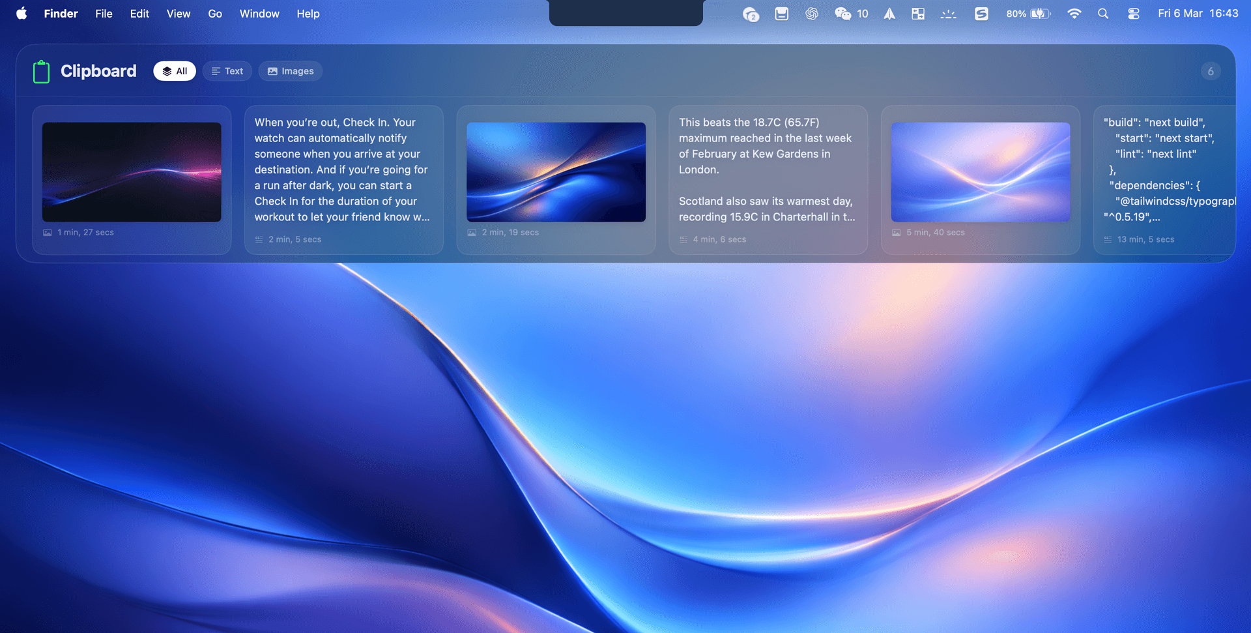
Task: Open WeChat from the menu bar
Action: [842, 13]
